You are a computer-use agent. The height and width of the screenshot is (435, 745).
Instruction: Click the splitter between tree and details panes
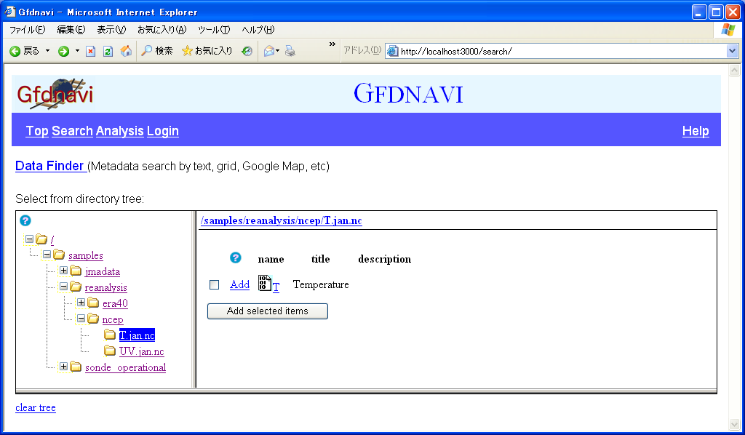coord(194,299)
